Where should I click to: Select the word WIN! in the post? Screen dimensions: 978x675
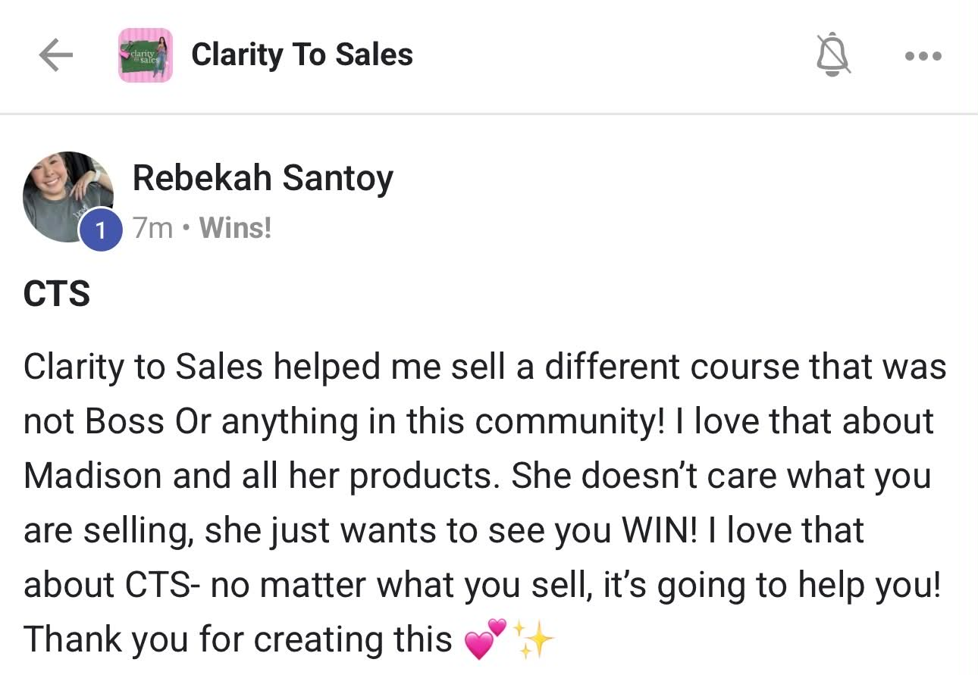pyautogui.click(x=659, y=530)
